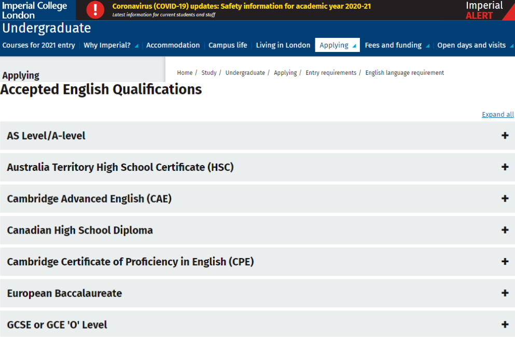Click plus icon beside AS Level/A-level

point(505,136)
